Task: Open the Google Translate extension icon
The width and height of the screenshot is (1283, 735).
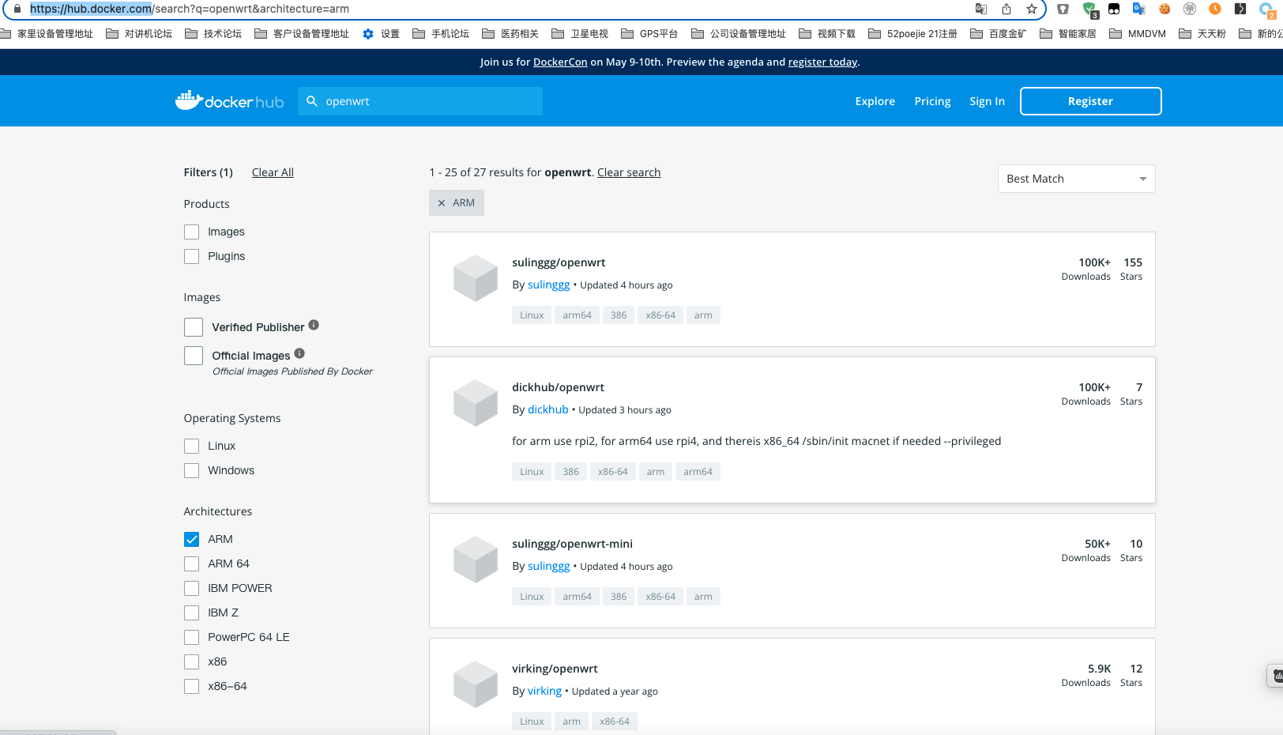Action: tap(1139, 9)
